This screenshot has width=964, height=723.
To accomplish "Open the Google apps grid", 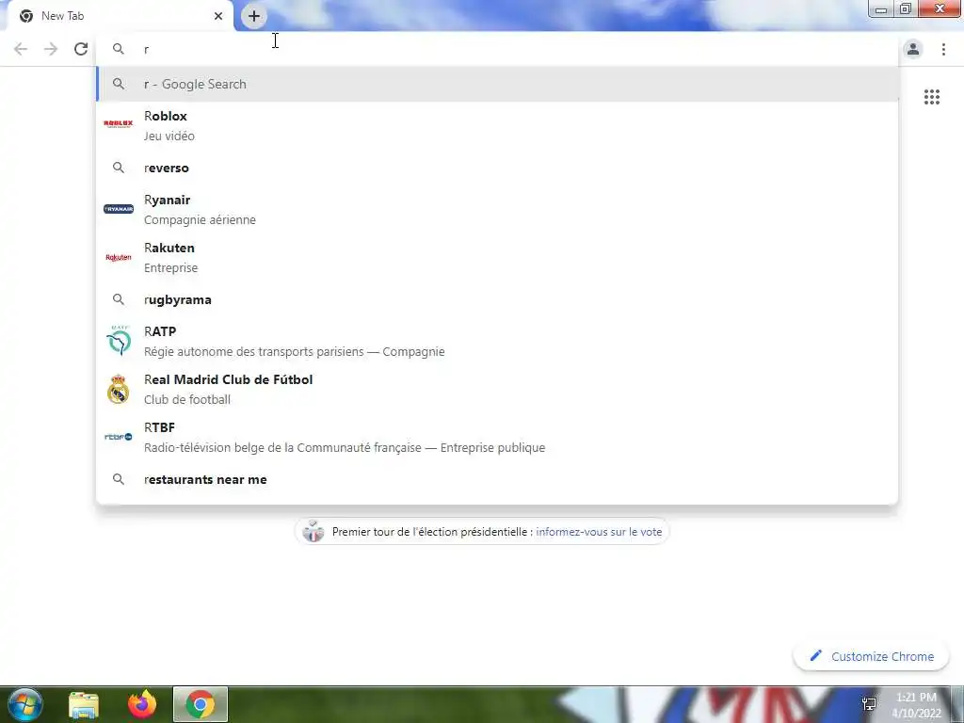I will [931, 97].
